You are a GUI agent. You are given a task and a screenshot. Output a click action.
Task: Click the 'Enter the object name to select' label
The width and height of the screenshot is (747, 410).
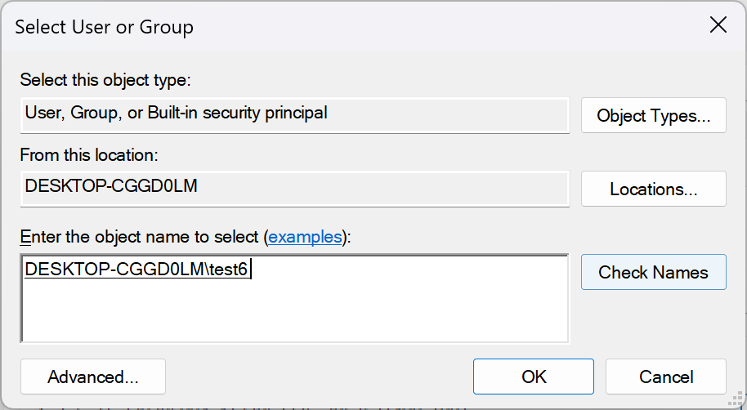pyautogui.click(x=141, y=237)
